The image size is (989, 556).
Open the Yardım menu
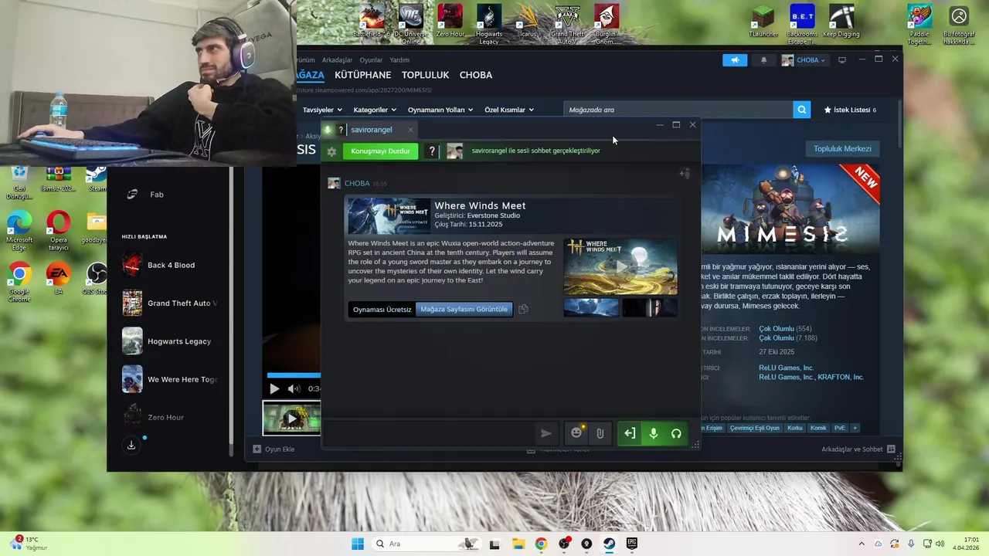click(x=399, y=60)
